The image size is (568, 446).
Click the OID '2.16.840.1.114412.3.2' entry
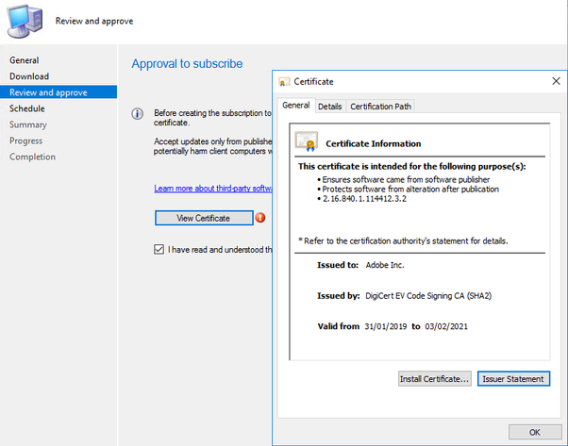[x=364, y=199]
